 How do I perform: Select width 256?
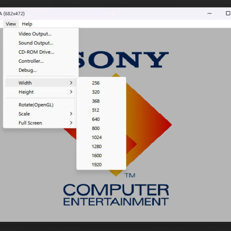click(x=101, y=83)
